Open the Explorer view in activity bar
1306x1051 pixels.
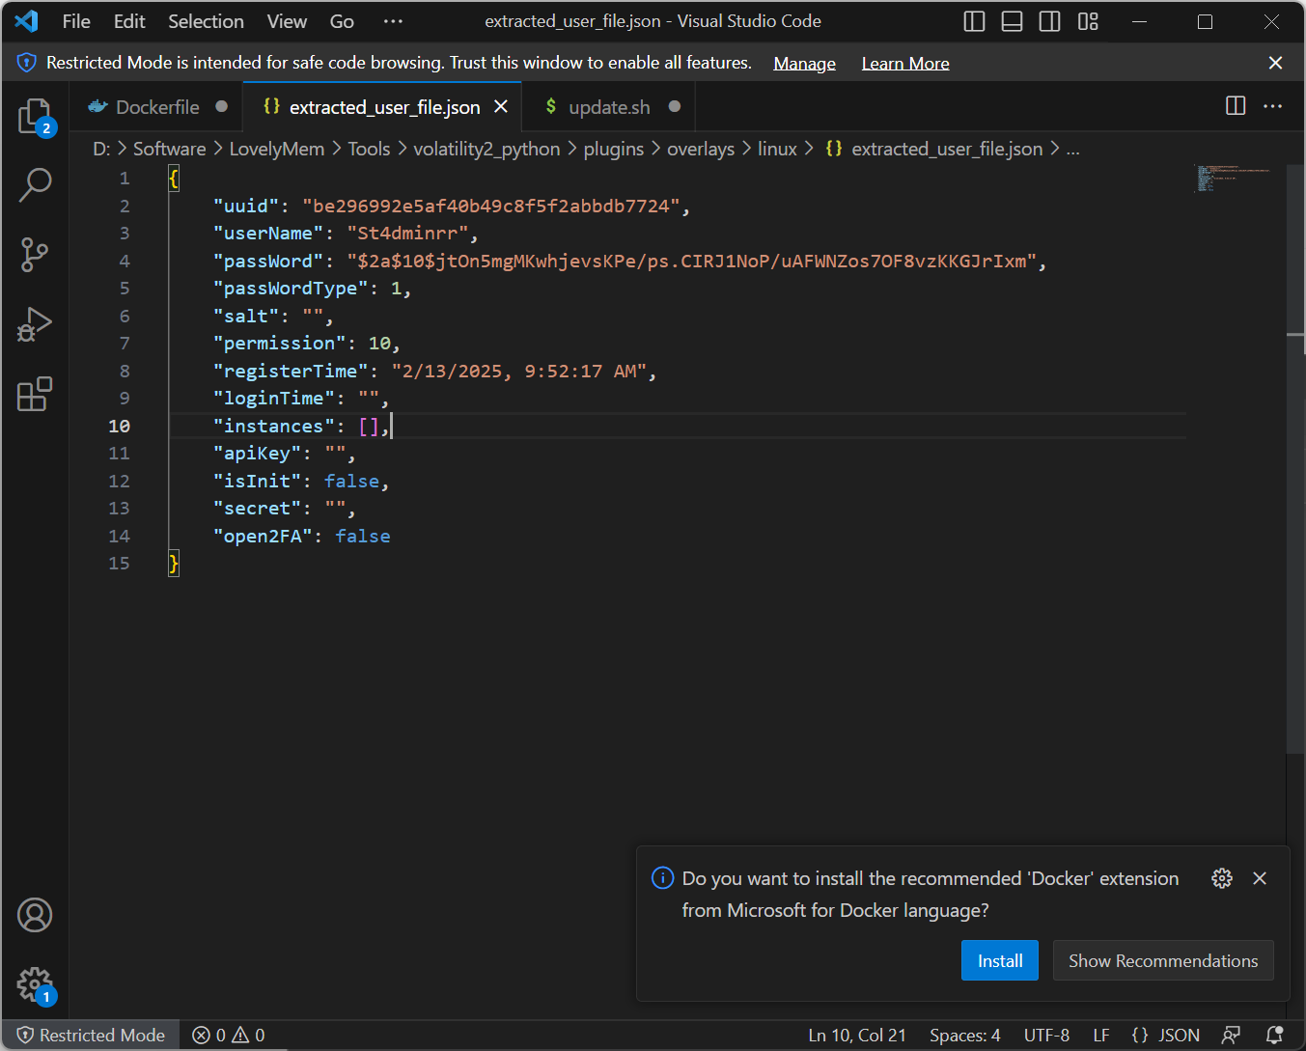tap(35, 117)
